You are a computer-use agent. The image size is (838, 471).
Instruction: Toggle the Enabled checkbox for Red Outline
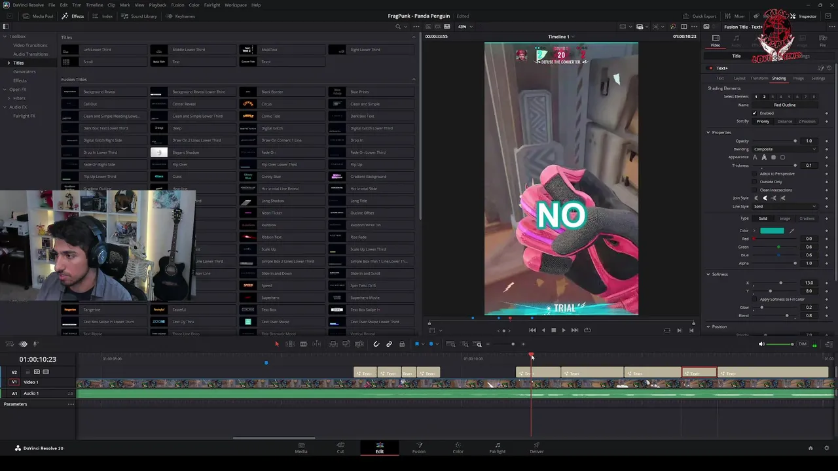coord(754,113)
